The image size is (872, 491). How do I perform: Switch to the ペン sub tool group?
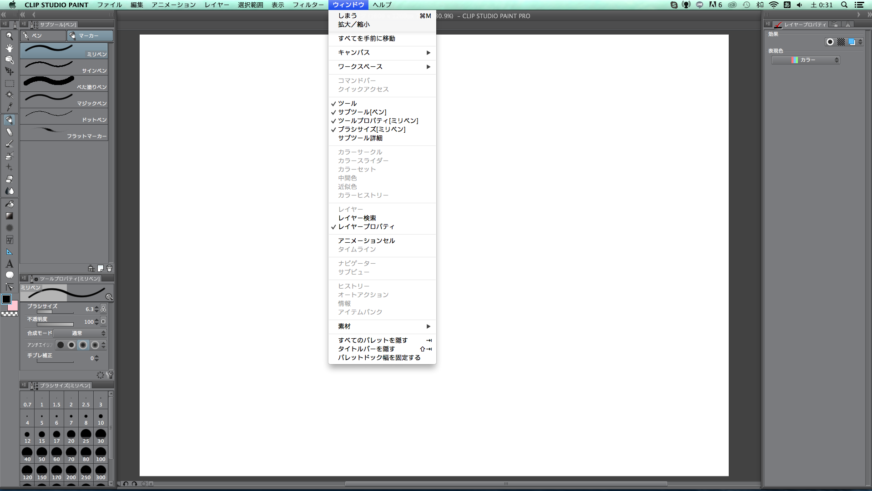[x=43, y=35]
